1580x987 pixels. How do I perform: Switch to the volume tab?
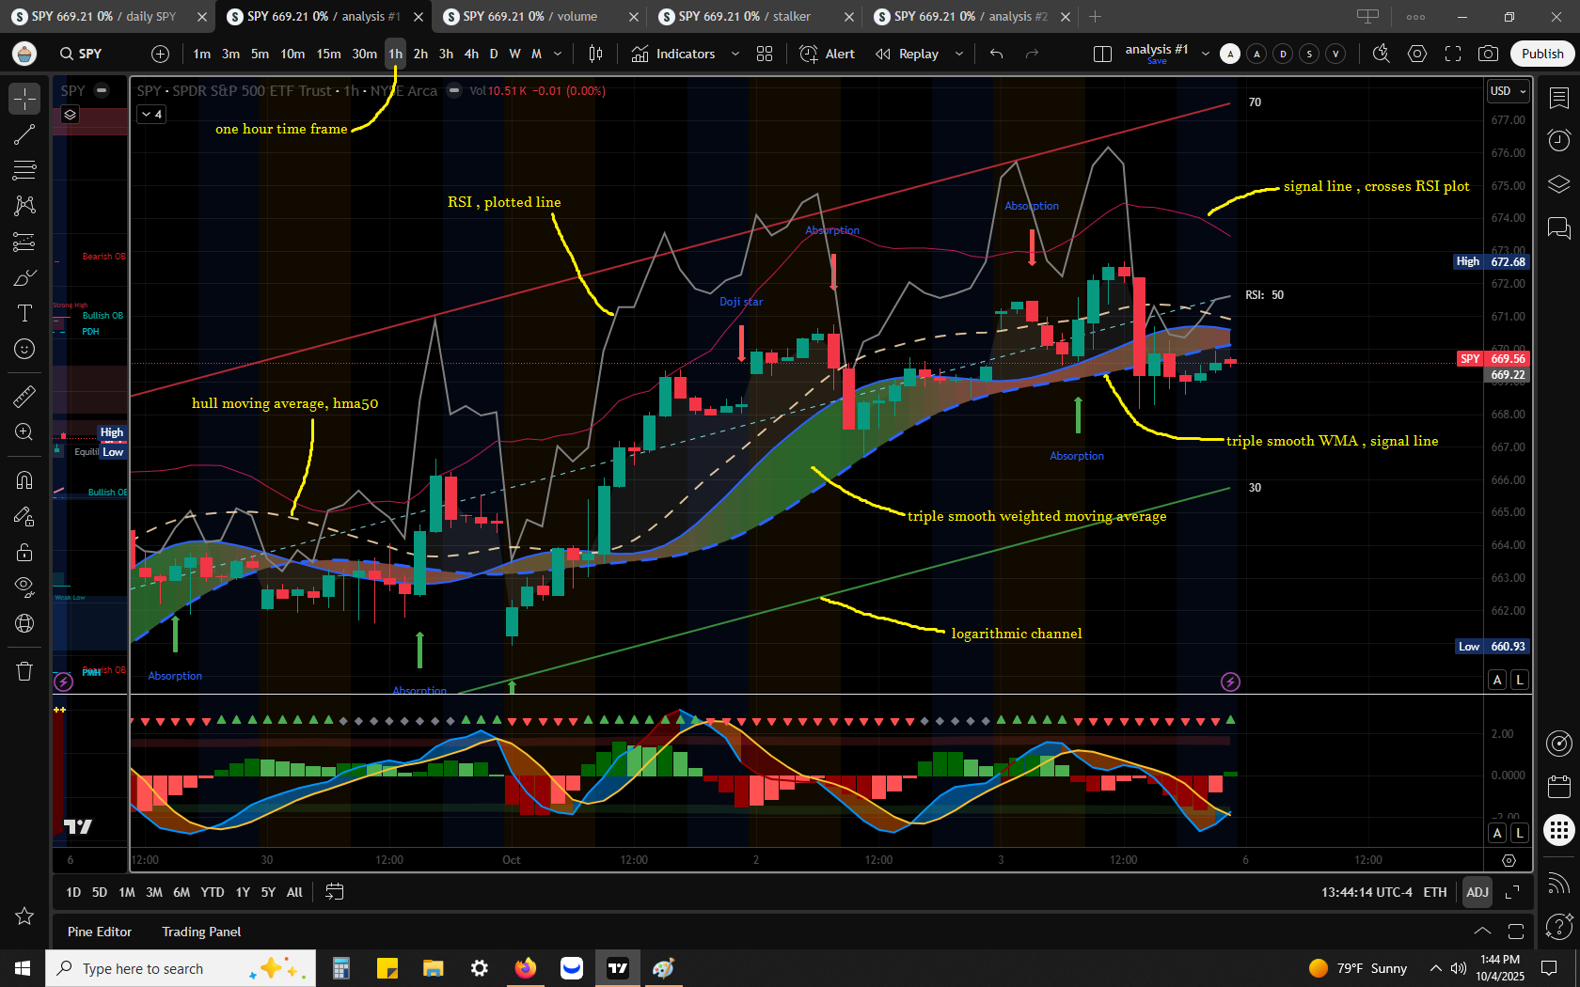538,16
